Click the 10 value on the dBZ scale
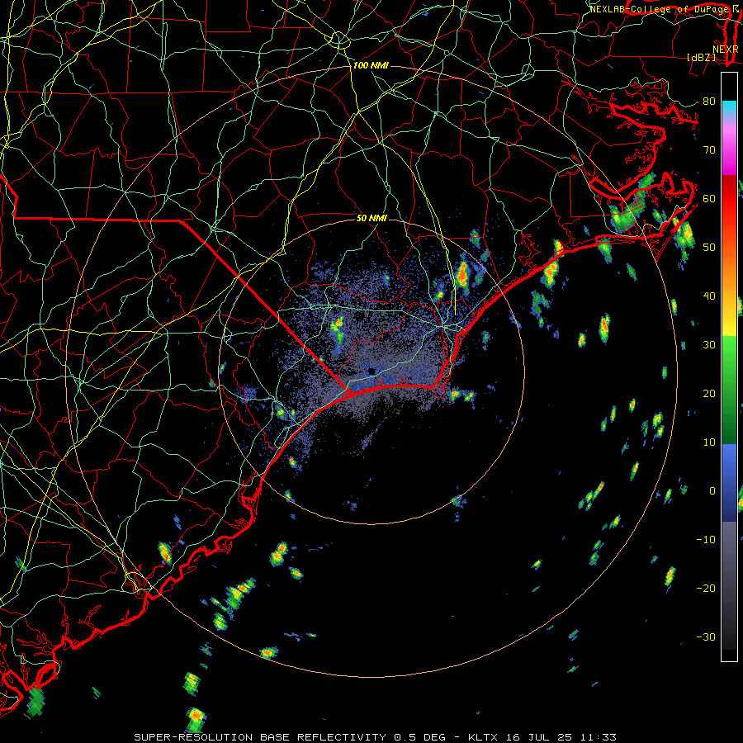Image resolution: width=743 pixels, height=743 pixels. coord(709,442)
